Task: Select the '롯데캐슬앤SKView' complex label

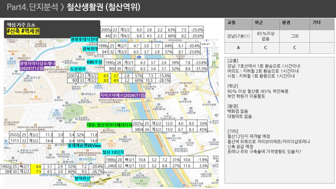Action: pos(85,145)
